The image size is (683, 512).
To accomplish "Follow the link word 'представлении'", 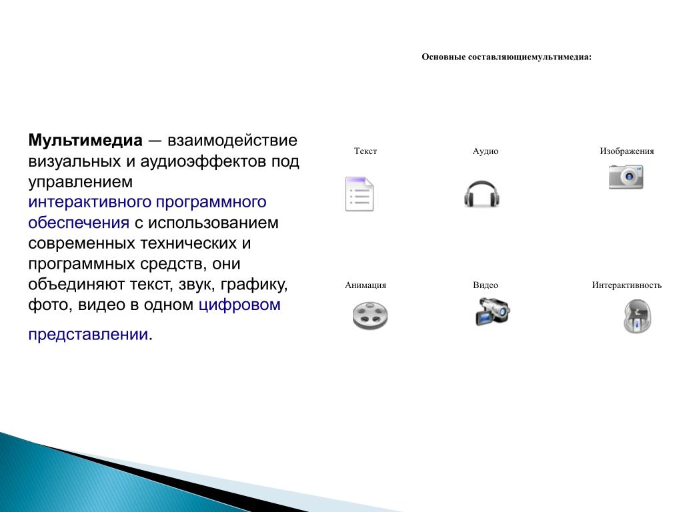I will point(88,334).
